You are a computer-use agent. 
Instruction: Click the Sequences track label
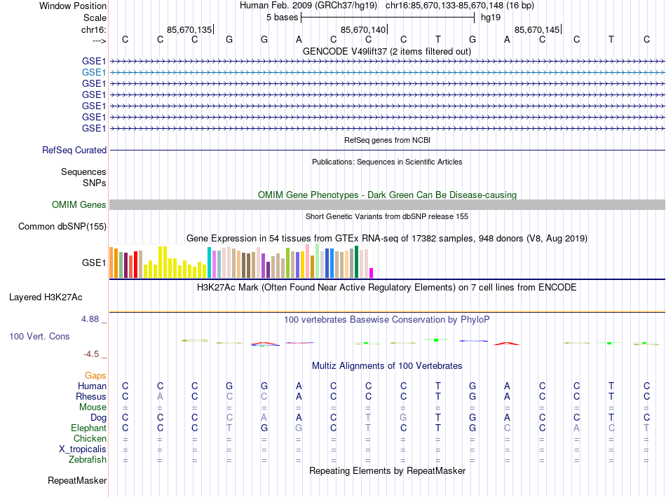pyautogui.click(x=83, y=171)
